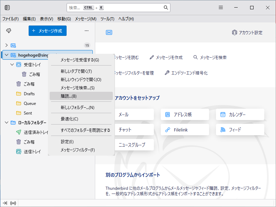The width and height of the screenshot is (276, 207).
Task: Click the エンドツーエンド暗号化 link
Action: (x=186, y=73)
